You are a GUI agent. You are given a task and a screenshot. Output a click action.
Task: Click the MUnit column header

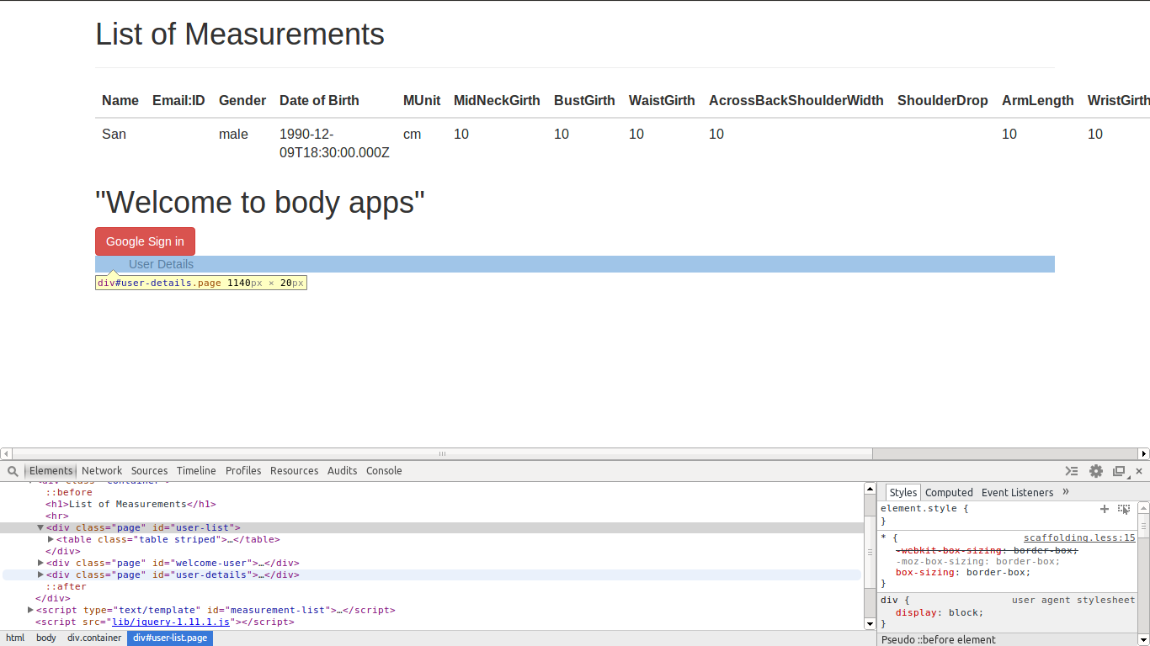pos(422,100)
